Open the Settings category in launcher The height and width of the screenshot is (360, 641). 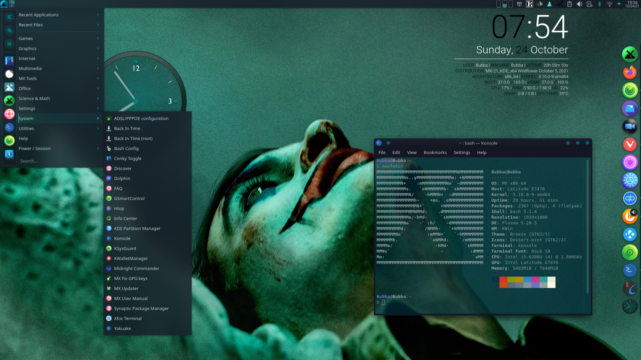(x=59, y=108)
